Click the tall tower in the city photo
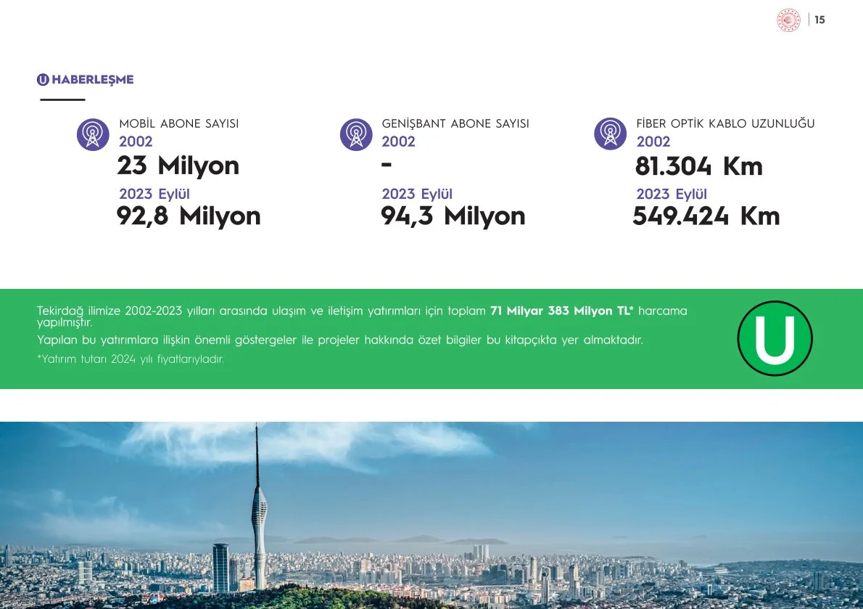 click(258, 508)
